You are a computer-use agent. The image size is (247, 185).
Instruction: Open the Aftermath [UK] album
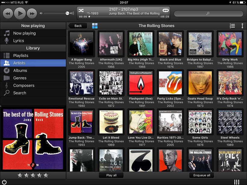tap(111, 44)
